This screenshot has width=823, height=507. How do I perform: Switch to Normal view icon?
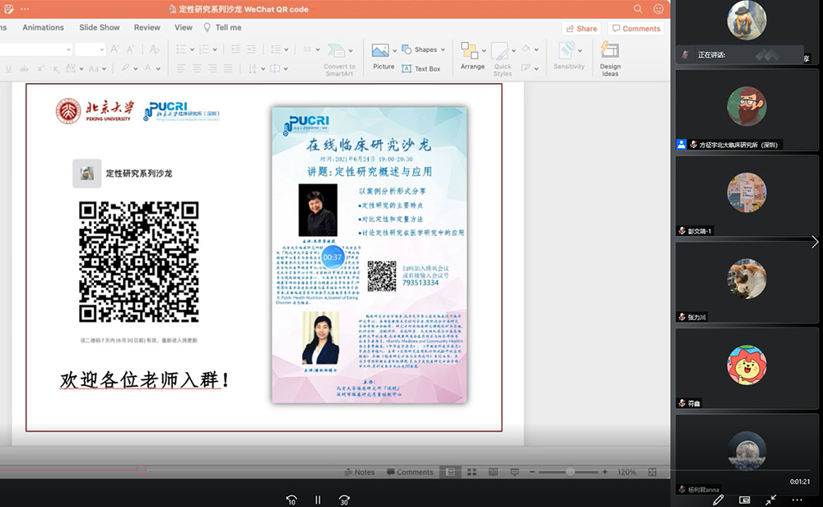coord(450,472)
